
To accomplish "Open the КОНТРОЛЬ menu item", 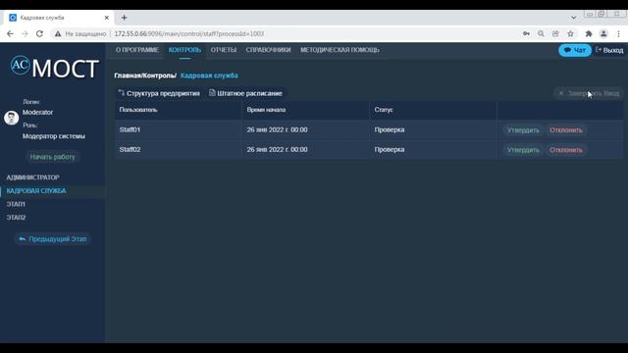I will (184, 50).
